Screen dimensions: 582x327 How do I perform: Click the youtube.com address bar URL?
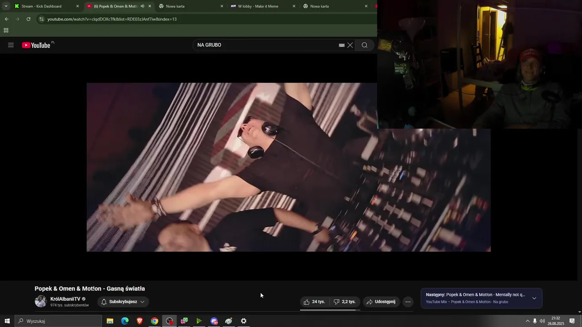tap(112, 19)
